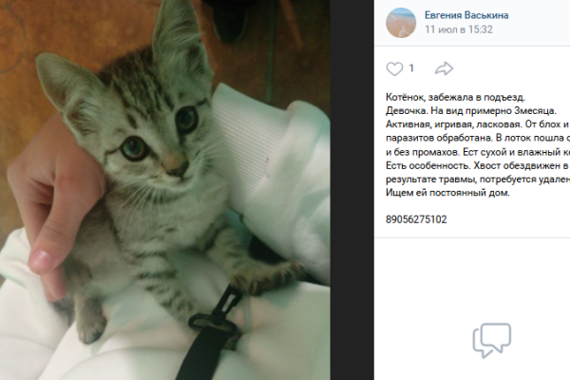The image size is (570, 380).
Task: Click the dark strip beside the photo
Action: [x=351, y=190]
